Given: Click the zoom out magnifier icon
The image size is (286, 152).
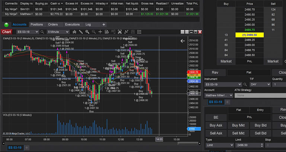Looking at the screenshot, I should (94, 32).
